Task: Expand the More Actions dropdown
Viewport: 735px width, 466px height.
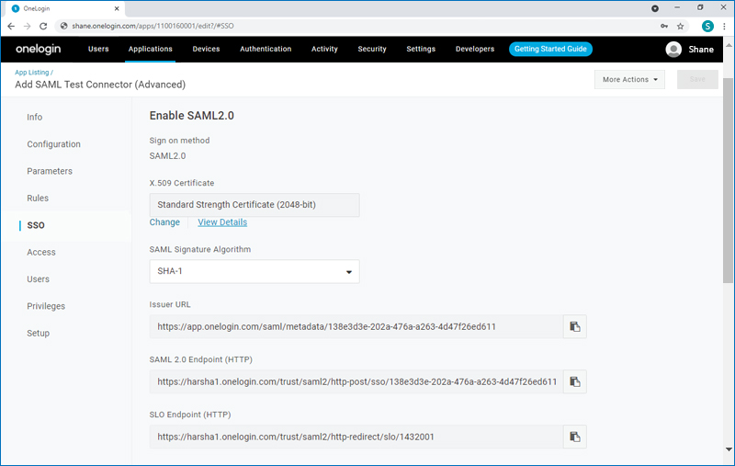Action: click(630, 80)
